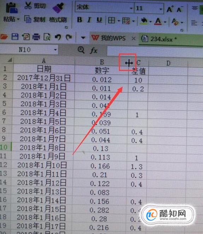Click the Paste (粘贴) icon
Viewport: 203px width, 234px height.
(12, 7)
